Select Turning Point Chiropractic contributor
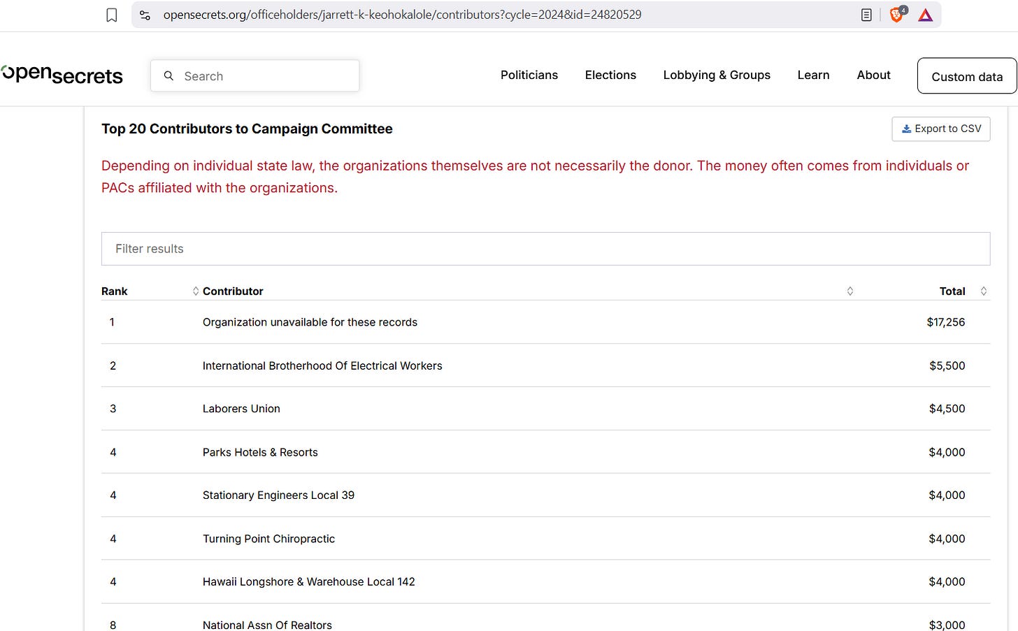The image size is (1018, 631). click(x=268, y=539)
